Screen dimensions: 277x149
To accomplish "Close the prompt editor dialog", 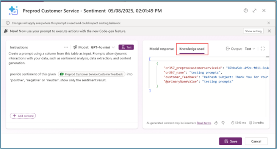I will tap(264, 11).
